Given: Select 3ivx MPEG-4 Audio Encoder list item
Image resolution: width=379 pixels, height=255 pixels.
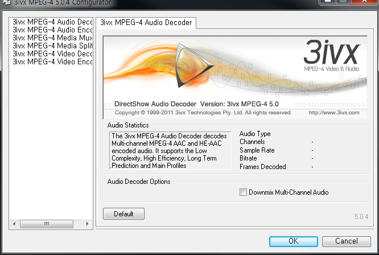Looking at the screenshot, I should click(52, 30).
